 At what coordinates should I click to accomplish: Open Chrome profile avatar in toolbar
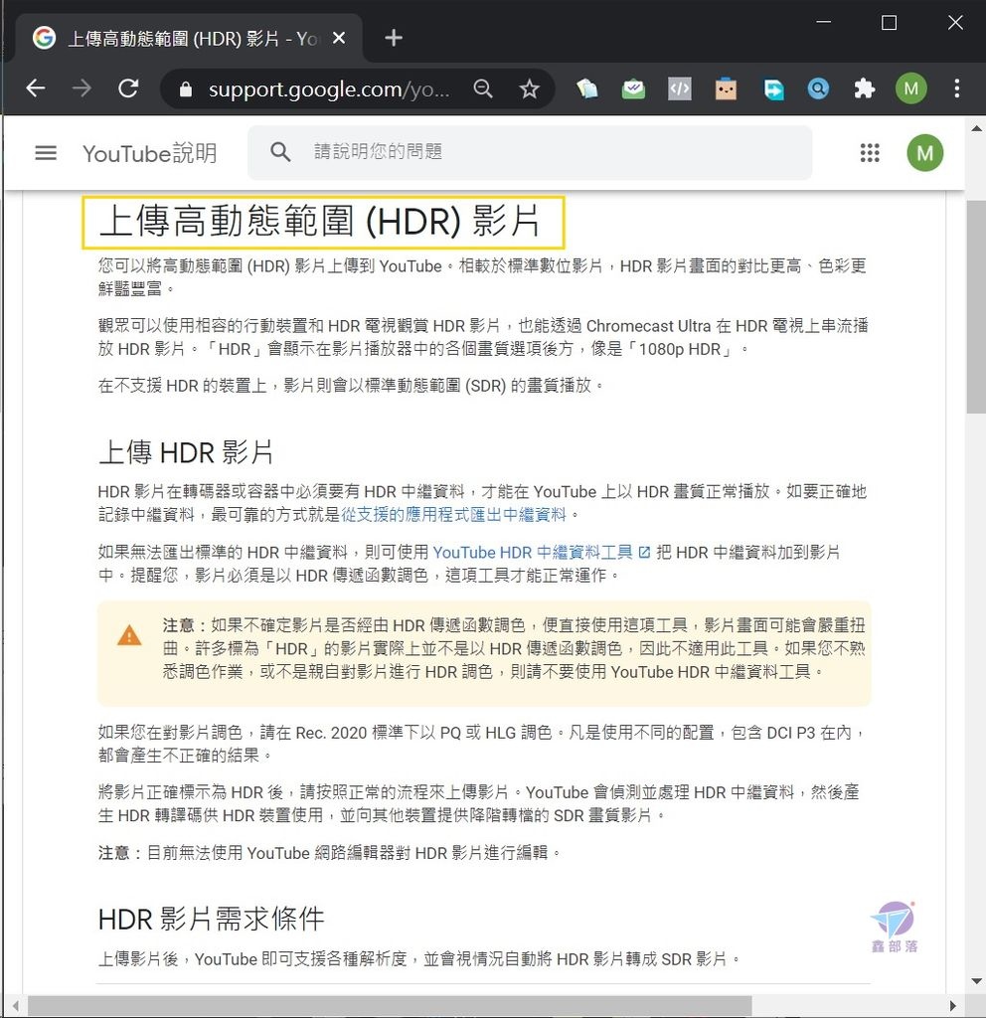point(911,88)
